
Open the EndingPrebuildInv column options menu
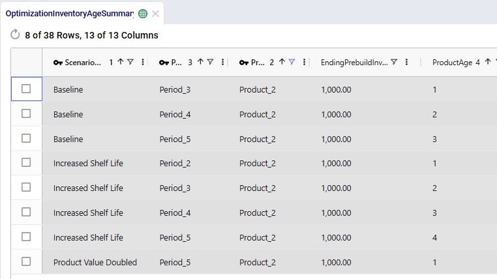[x=406, y=62]
